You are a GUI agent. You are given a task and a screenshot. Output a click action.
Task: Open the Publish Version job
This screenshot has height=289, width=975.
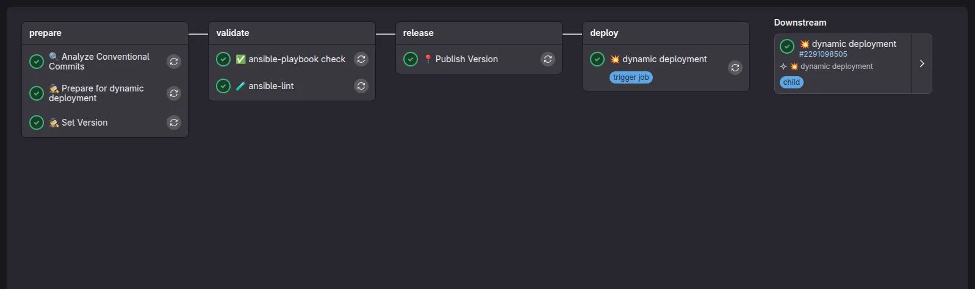466,59
